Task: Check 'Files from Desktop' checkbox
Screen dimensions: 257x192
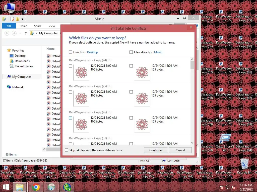Action: (x=70, y=52)
